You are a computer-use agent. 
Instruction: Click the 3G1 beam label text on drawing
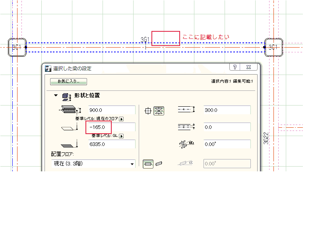(x=145, y=39)
